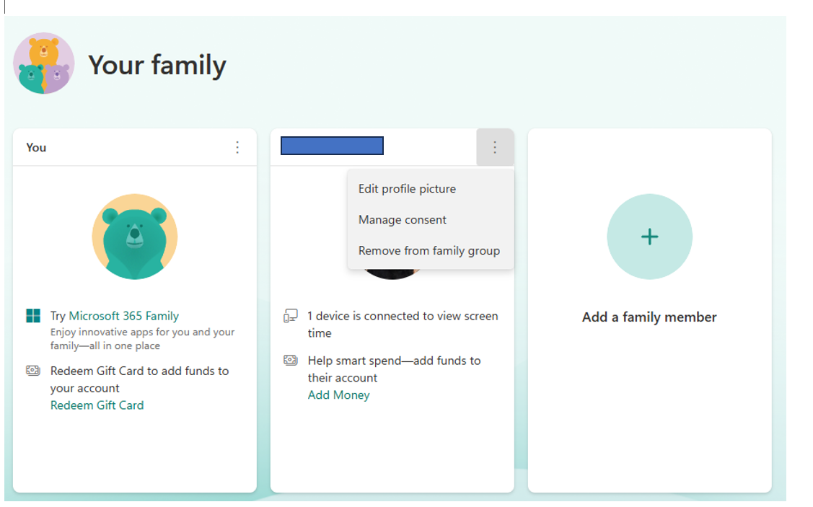813x507 pixels.
Task: Click the plus icon to add a member
Action: point(650,237)
